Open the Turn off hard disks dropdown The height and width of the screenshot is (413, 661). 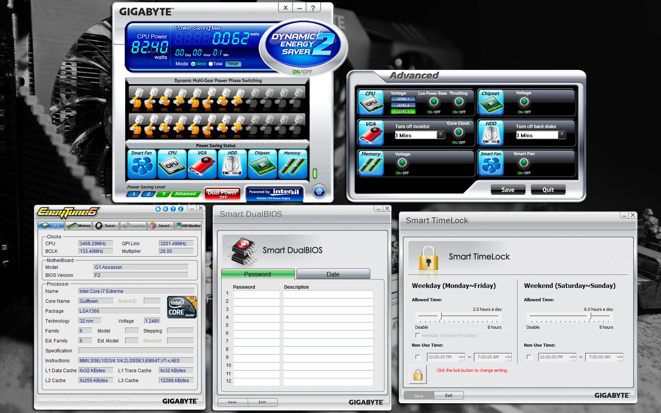point(562,135)
